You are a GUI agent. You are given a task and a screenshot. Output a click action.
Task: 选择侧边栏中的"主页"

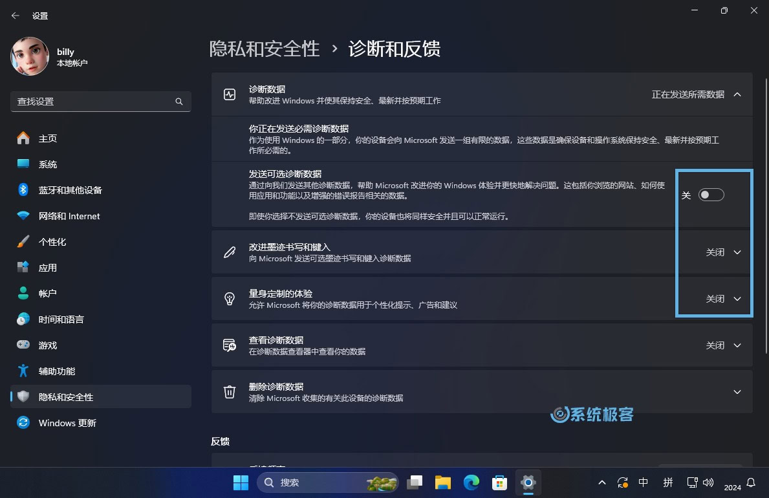48,138
